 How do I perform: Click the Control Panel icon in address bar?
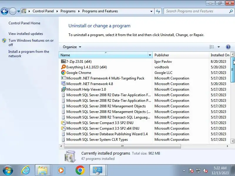(x=24, y=11)
